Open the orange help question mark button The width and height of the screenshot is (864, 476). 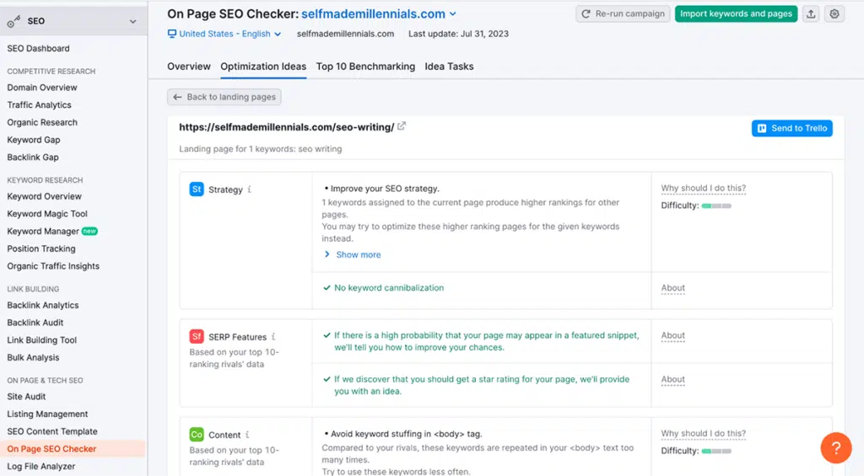click(x=836, y=448)
